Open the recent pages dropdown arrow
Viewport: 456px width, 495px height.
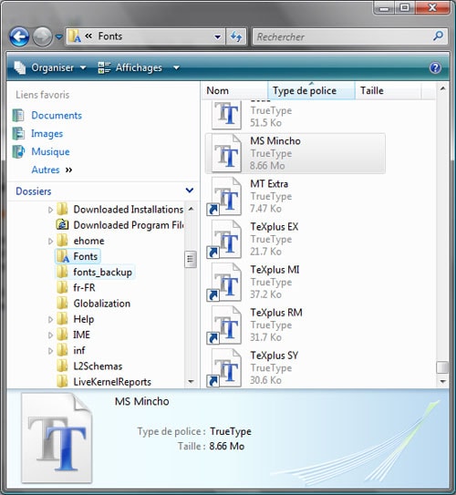click(59, 37)
